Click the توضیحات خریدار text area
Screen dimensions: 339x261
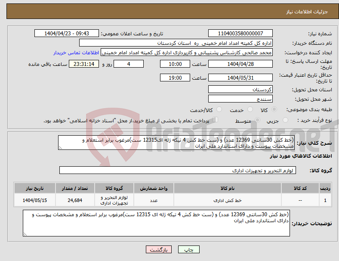[x=156, y=223]
